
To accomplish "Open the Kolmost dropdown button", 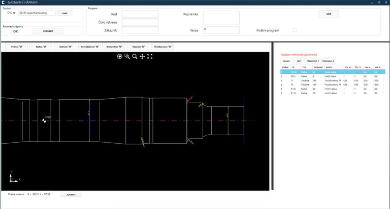I will [65, 47].
